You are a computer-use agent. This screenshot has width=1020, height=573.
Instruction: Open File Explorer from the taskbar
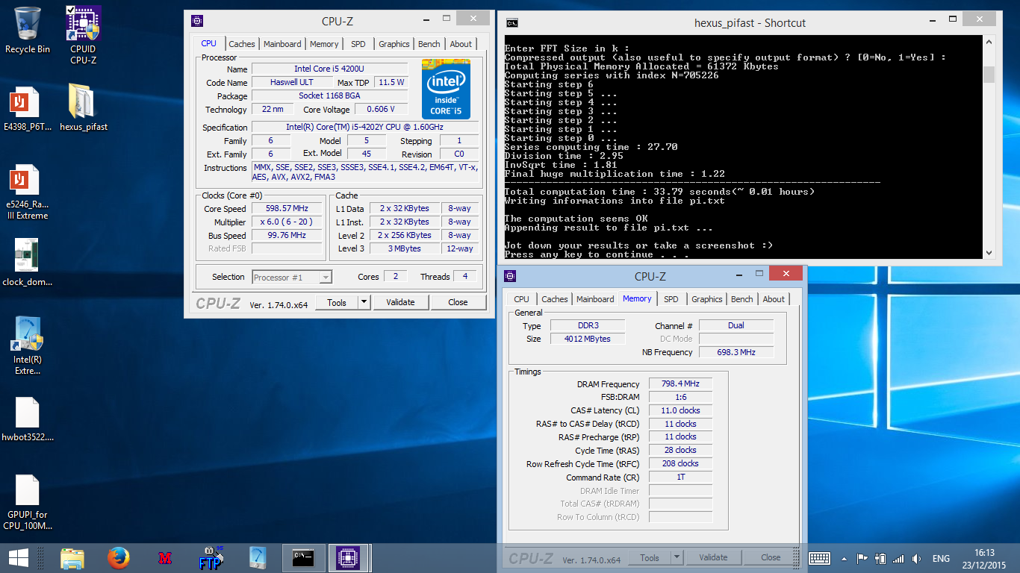[x=72, y=557]
